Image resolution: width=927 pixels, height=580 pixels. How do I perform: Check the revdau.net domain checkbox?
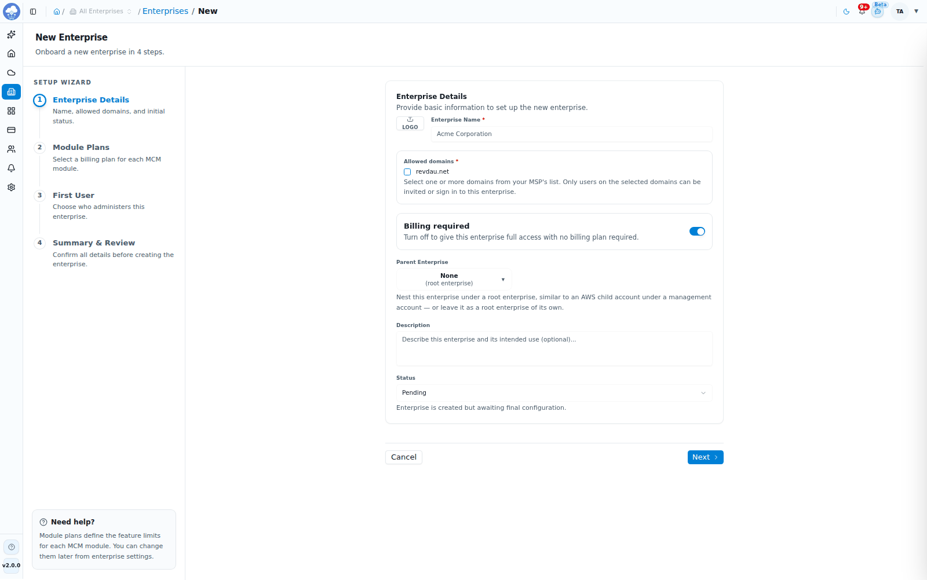coord(407,172)
